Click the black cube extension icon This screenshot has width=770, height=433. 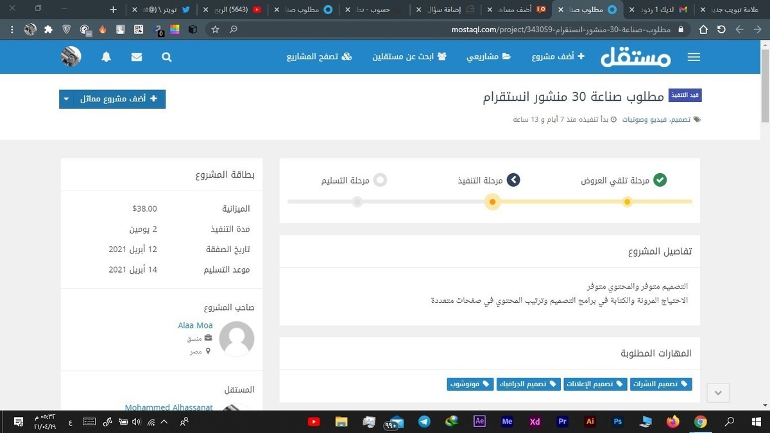click(x=193, y=30)
